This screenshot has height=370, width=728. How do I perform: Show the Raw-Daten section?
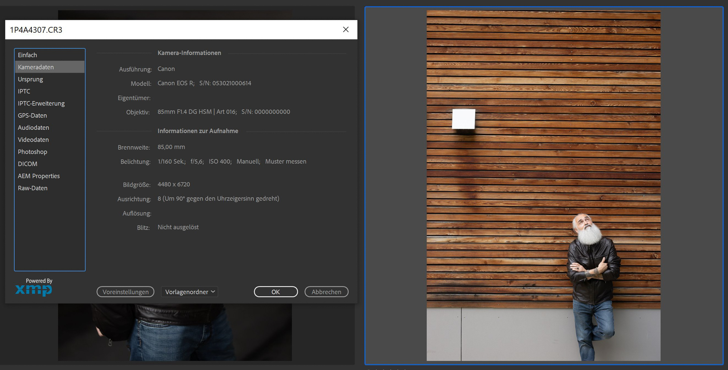tap(32, 188)
